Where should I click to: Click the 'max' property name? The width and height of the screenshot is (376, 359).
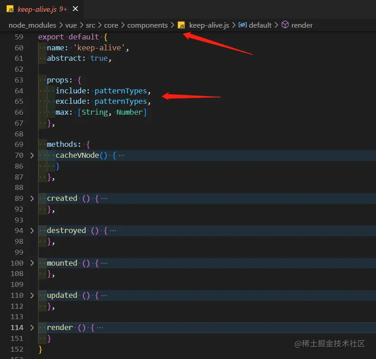point(62,112)
